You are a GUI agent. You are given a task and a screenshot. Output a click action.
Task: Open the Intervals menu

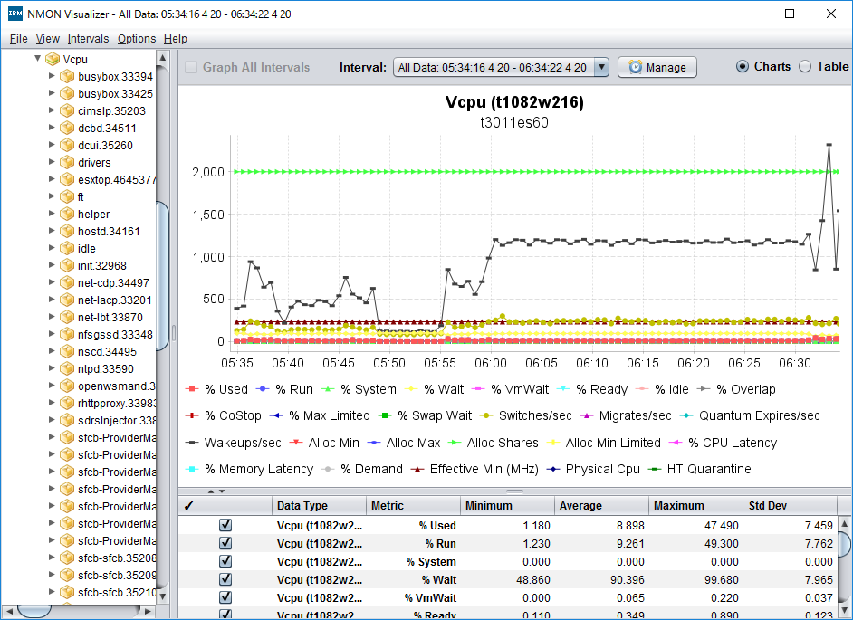pos(88,39)
